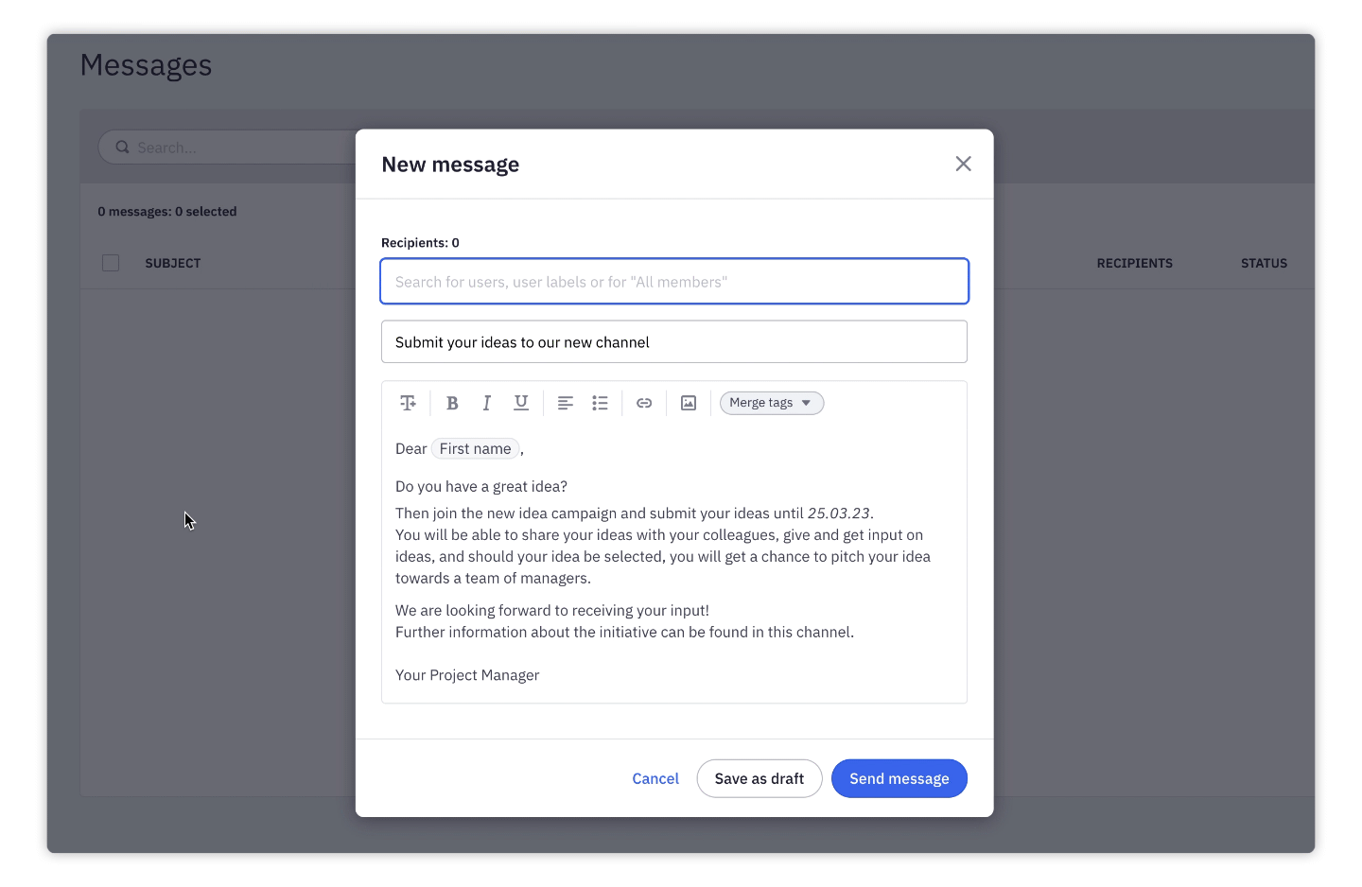Apply bold formatting to message text
Viewport: 1362px width, 887px height.
[452, 402]
